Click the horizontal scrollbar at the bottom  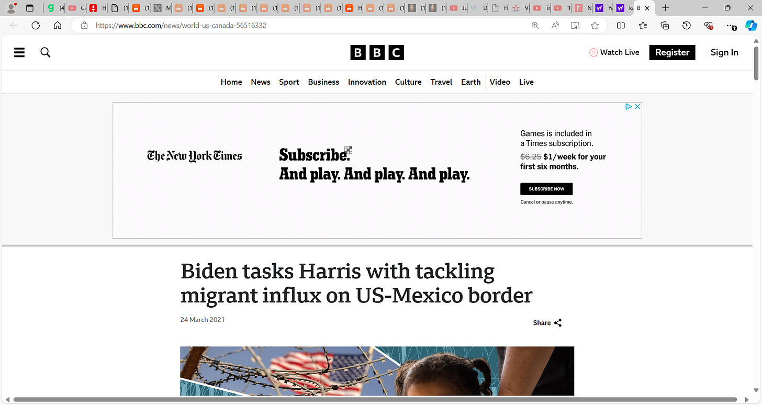(375, 400)
